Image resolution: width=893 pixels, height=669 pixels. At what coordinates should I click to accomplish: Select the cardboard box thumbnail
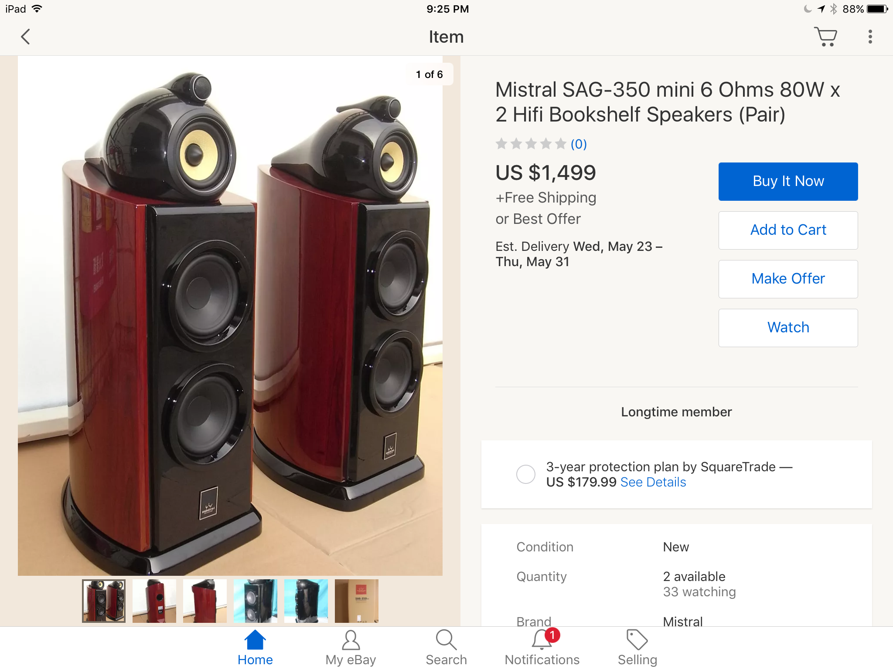[357, 601]
